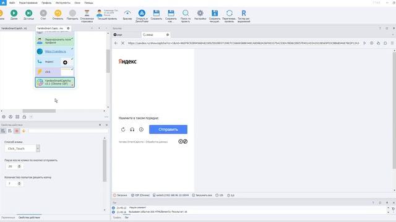The image size is (396, 222).
Task: Open the browser hamburger menu
Action: tap(392, 43)
